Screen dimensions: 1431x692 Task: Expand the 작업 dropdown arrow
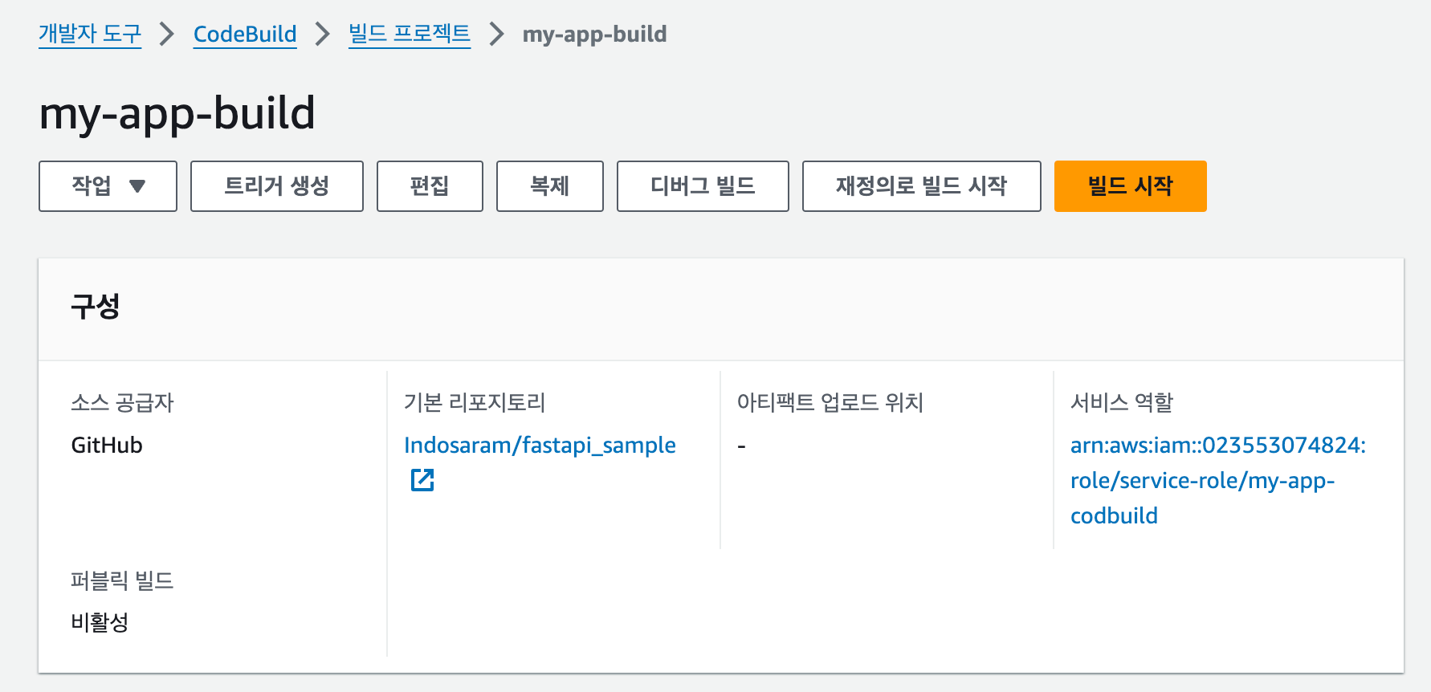click(137, 186)
